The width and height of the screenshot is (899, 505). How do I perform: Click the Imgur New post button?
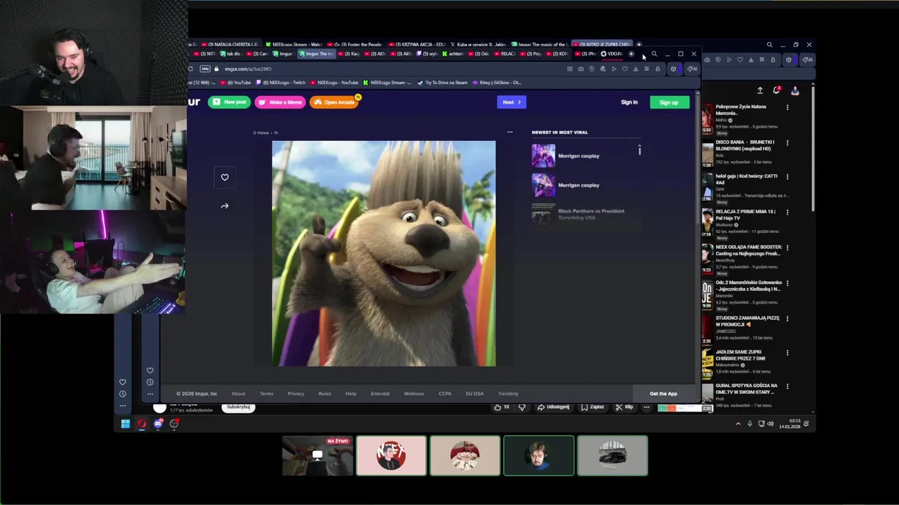click(229, 102)
